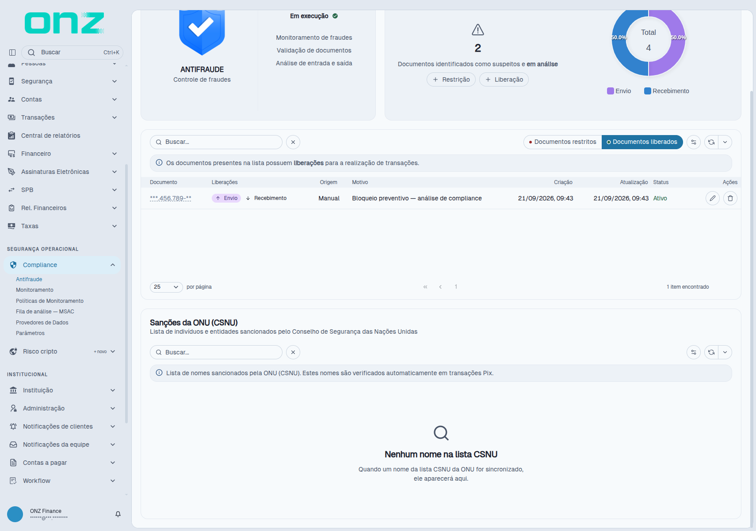This screenshot has width=756, height=531.
Task: Click the Risco cripto globe icon
Action: (x=13, y=351)
